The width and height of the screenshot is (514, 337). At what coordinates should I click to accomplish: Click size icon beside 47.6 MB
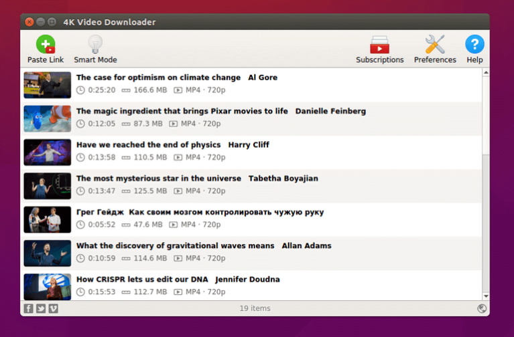[126, 225]
